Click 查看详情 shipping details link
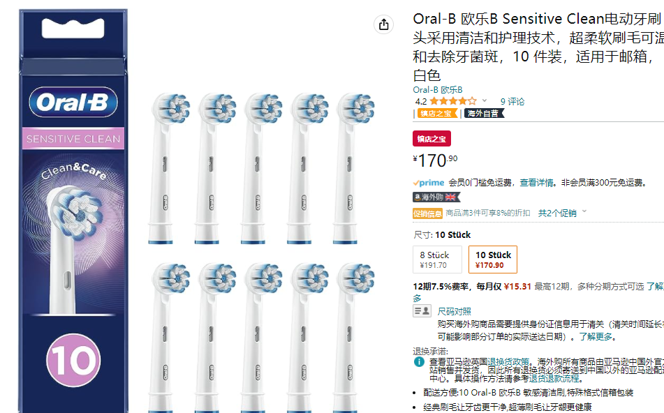This screenshot has width=664, height=413. pyautogui.click(x=538, y=183)
